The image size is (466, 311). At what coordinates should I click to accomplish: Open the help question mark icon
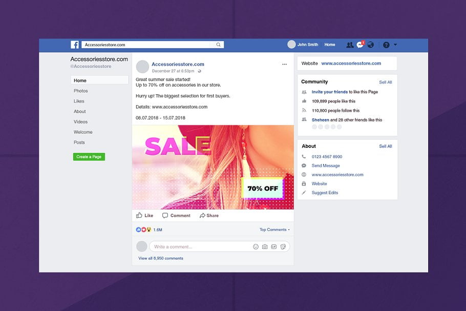pos(386,45)
